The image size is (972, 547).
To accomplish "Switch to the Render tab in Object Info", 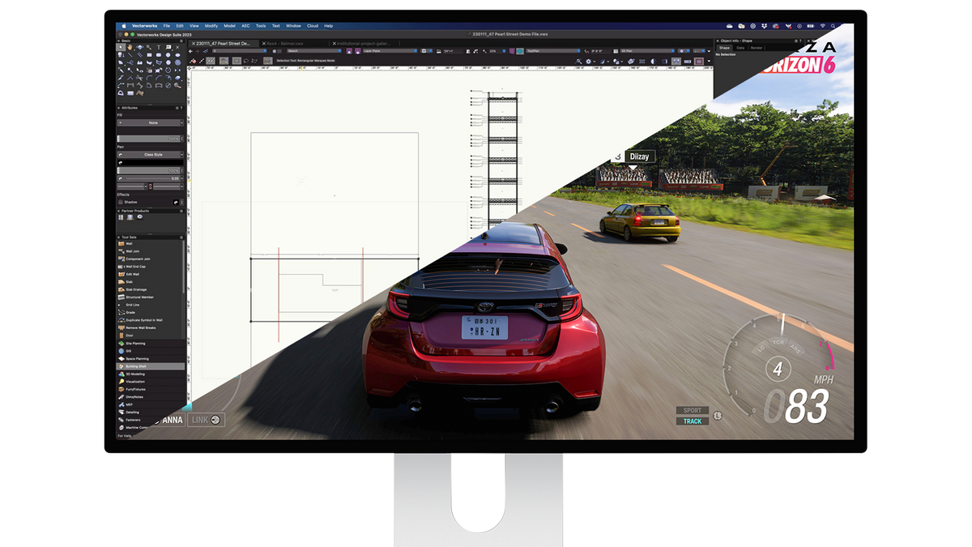I will tap(756, 48).
